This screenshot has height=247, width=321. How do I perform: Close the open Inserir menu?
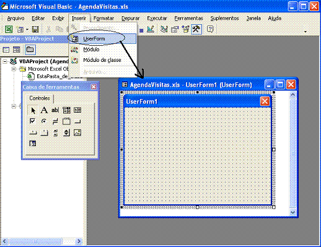(x=79, y=19)
